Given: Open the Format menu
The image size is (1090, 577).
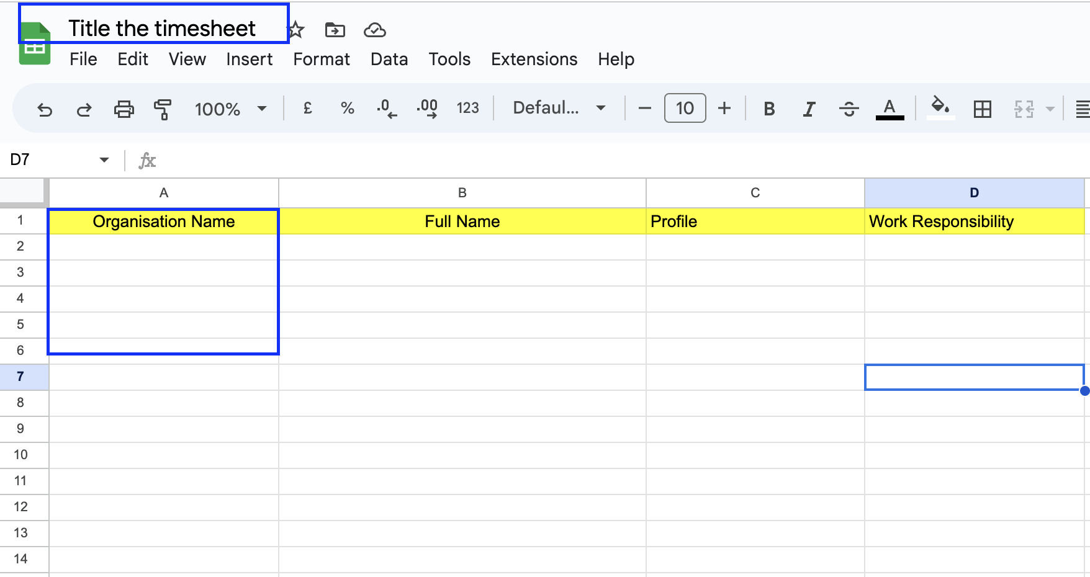Looking at the screenshot, I should (322, 59).
